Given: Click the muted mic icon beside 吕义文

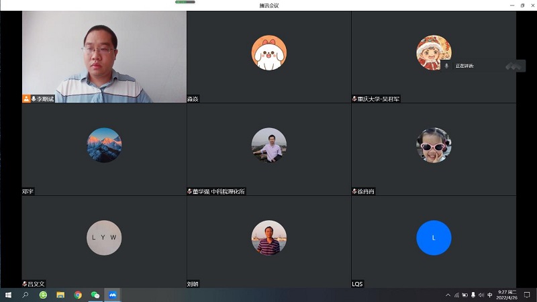Looking at the screenshot, I should [25, 283].
